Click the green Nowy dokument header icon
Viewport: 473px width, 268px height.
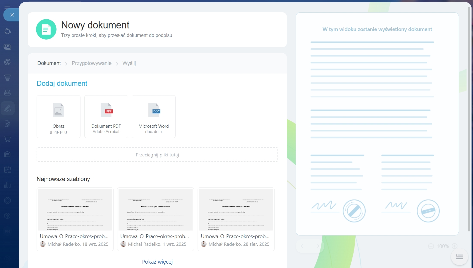pos(46,29)
